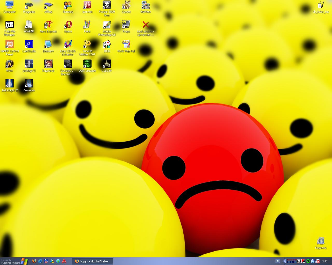Open the Computer desktop icon
This screenshot has width=332, height=265.
[x=10, y=7]
